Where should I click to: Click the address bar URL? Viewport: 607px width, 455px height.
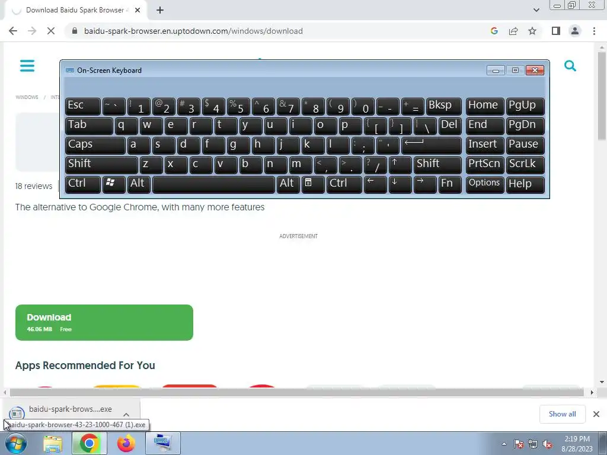pyautogui.click(x=193, y=31)
